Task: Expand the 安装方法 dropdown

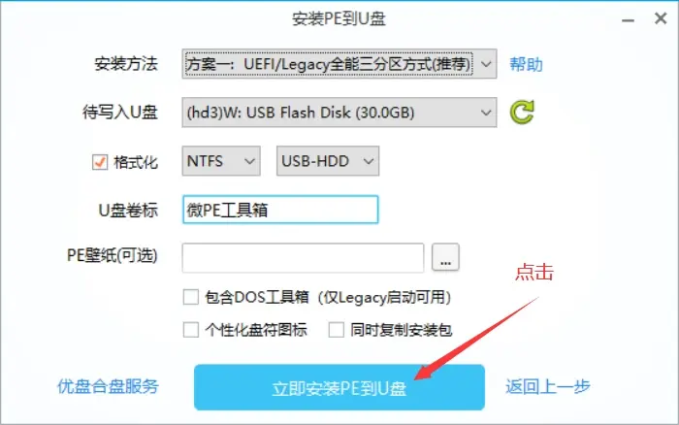Action: click(x=339, y=64)
